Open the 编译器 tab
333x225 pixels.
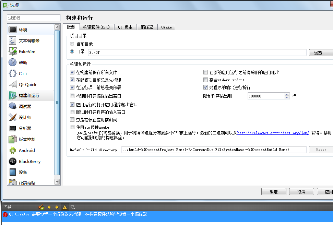[x=147, y=27]
